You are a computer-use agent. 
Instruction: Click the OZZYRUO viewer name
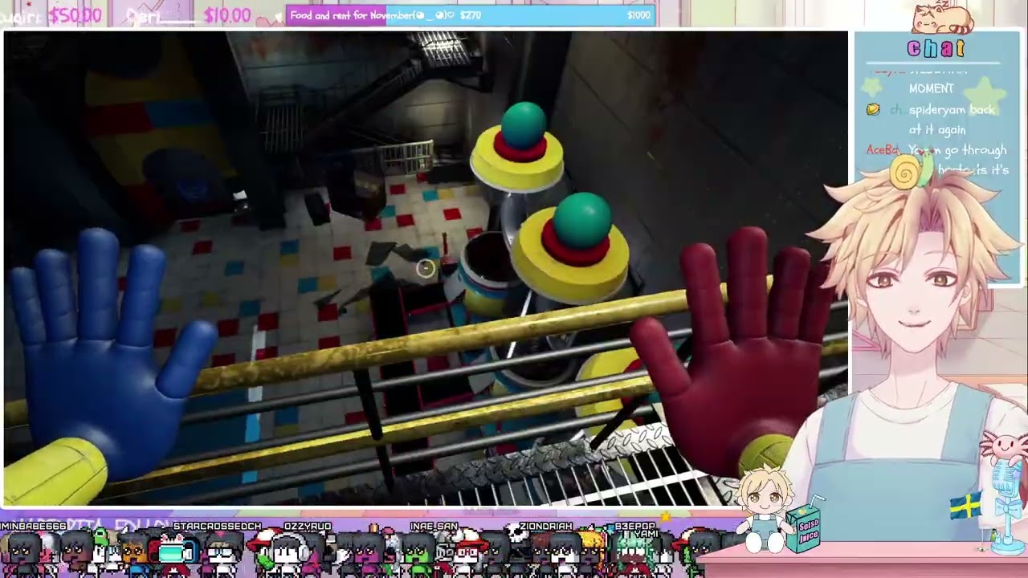click(308, 527)
